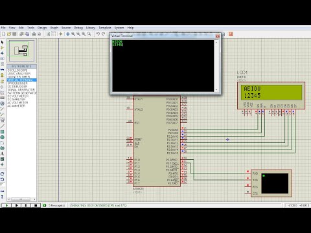Open the Library menu

click(91, 28)
